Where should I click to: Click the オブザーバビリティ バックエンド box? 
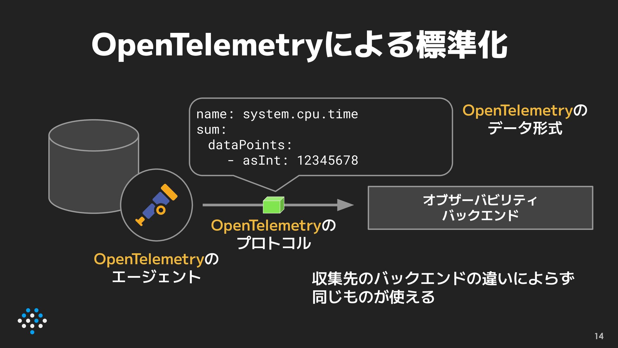(x=480, y=208)
